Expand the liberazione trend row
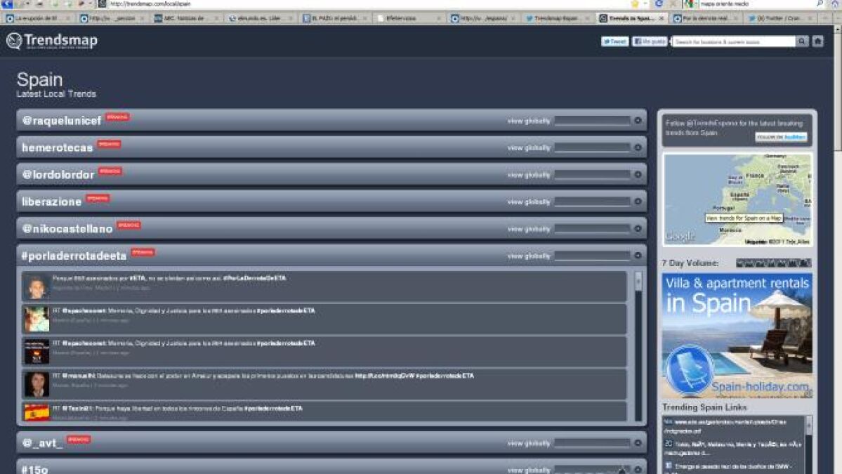This screenshot has height=474, width=842. (x=638, y=202)
